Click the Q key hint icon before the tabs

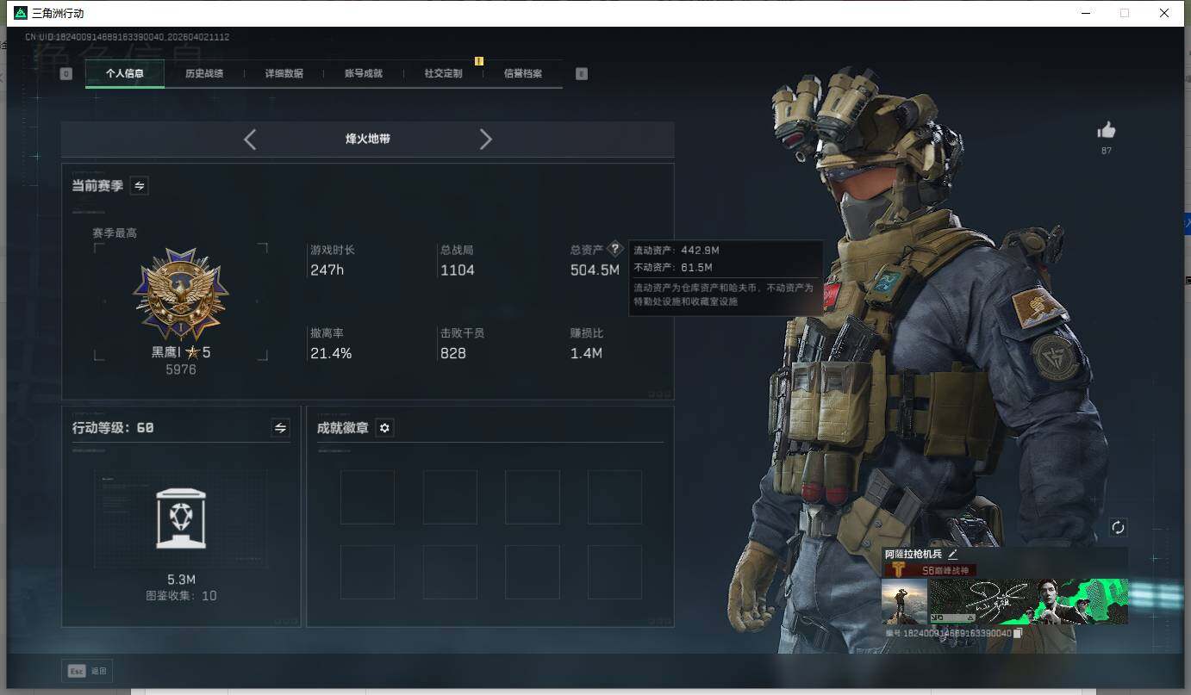(x=66, y=74)
